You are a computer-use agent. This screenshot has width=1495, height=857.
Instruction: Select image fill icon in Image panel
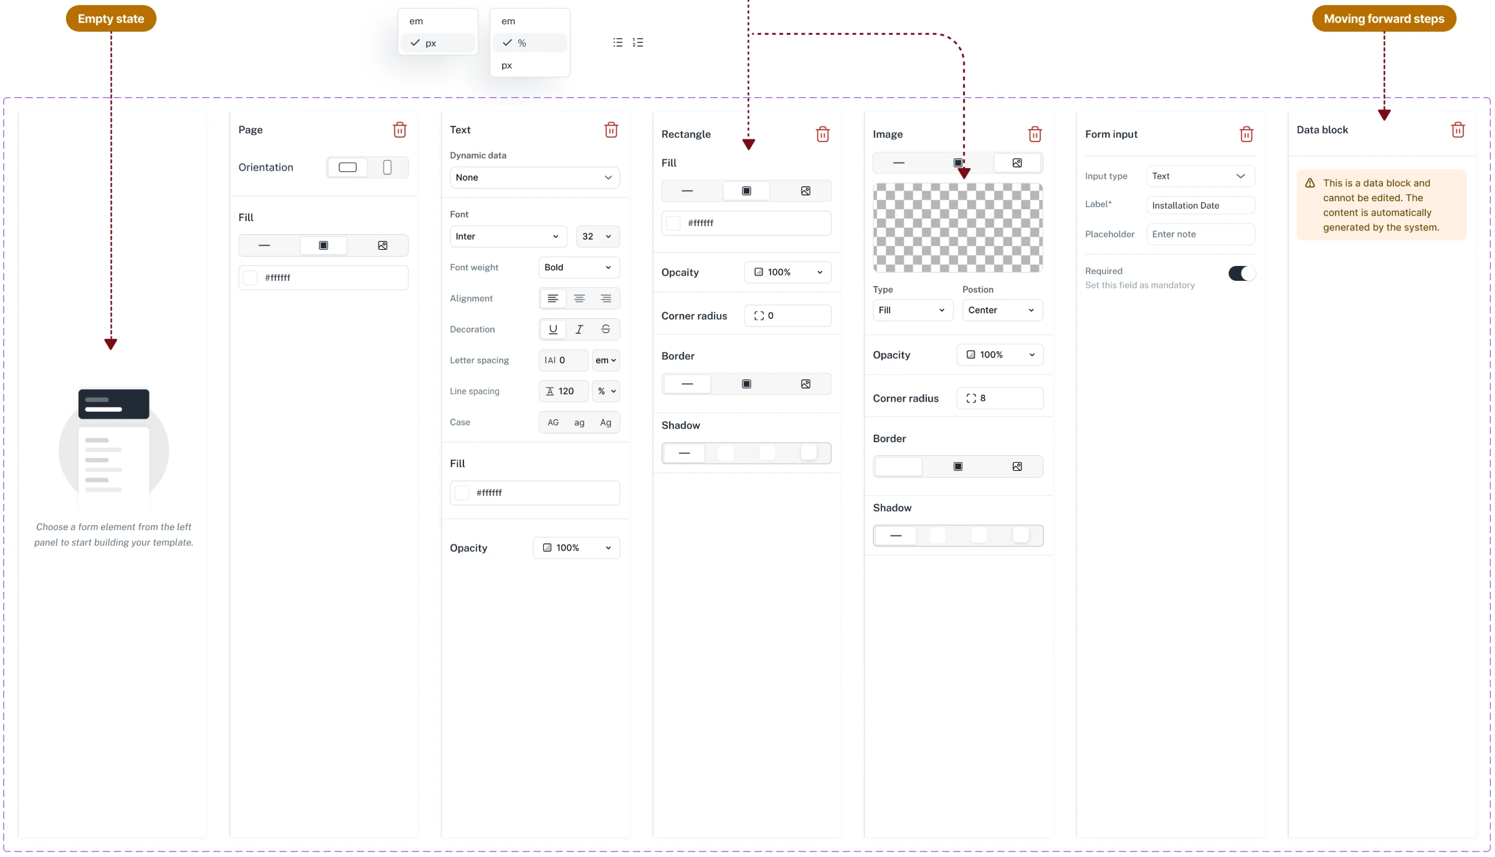(x=1017, y=163)
